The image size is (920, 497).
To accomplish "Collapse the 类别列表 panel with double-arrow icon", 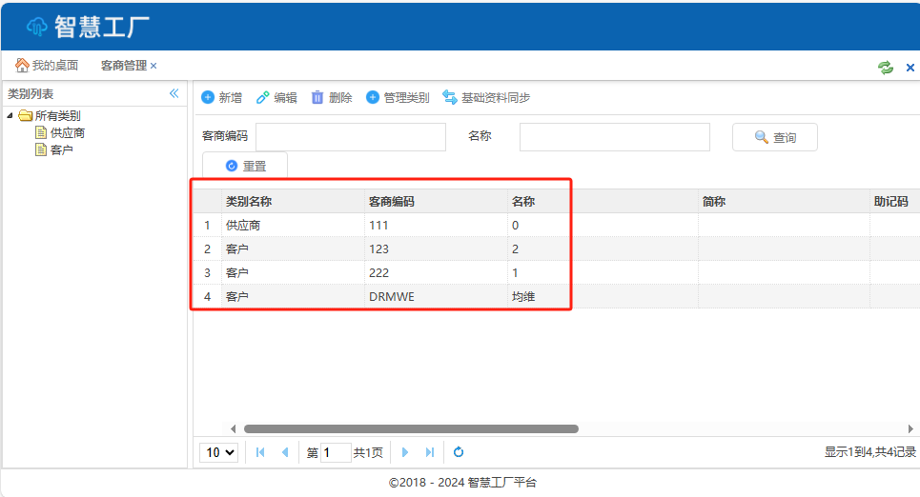I will pos(174,93).
